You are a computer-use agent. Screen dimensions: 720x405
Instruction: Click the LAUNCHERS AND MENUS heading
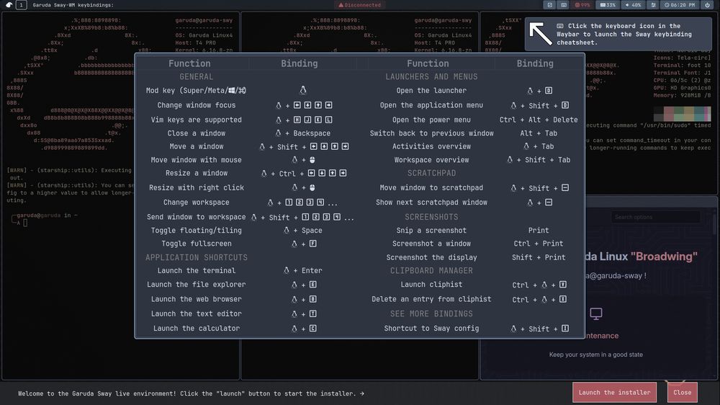[x=431, y=77]
